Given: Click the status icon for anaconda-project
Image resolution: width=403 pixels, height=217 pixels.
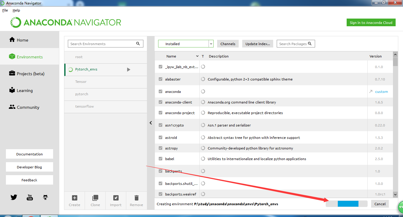Looking at the screenshot, I should [203, 113].
